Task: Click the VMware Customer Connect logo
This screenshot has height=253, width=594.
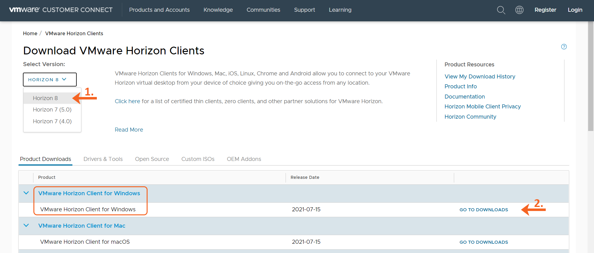Action: pyautogui.click(x=61, y=10)
